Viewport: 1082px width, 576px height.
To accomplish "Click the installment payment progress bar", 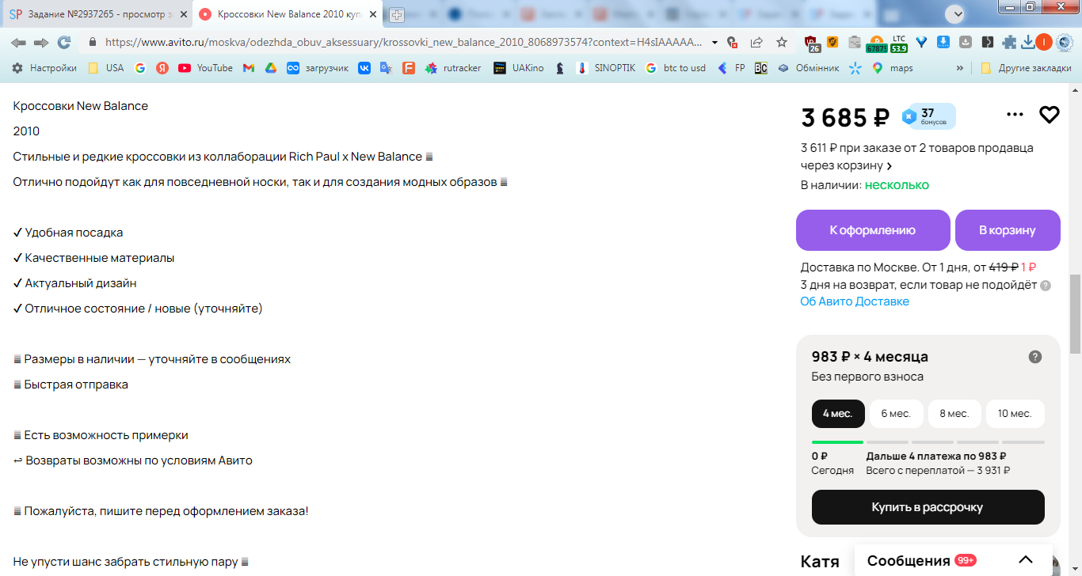I will 928,442.
